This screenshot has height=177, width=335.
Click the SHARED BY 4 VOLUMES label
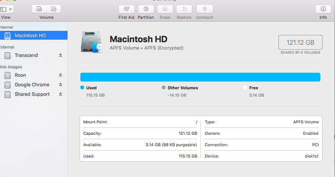point(301,53)
